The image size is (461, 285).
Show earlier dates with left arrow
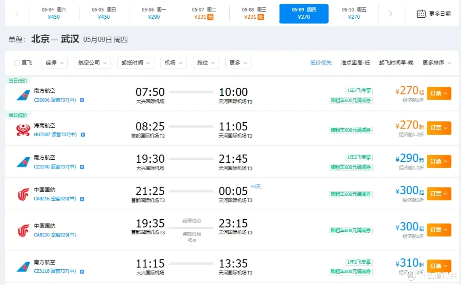[17, 14]
